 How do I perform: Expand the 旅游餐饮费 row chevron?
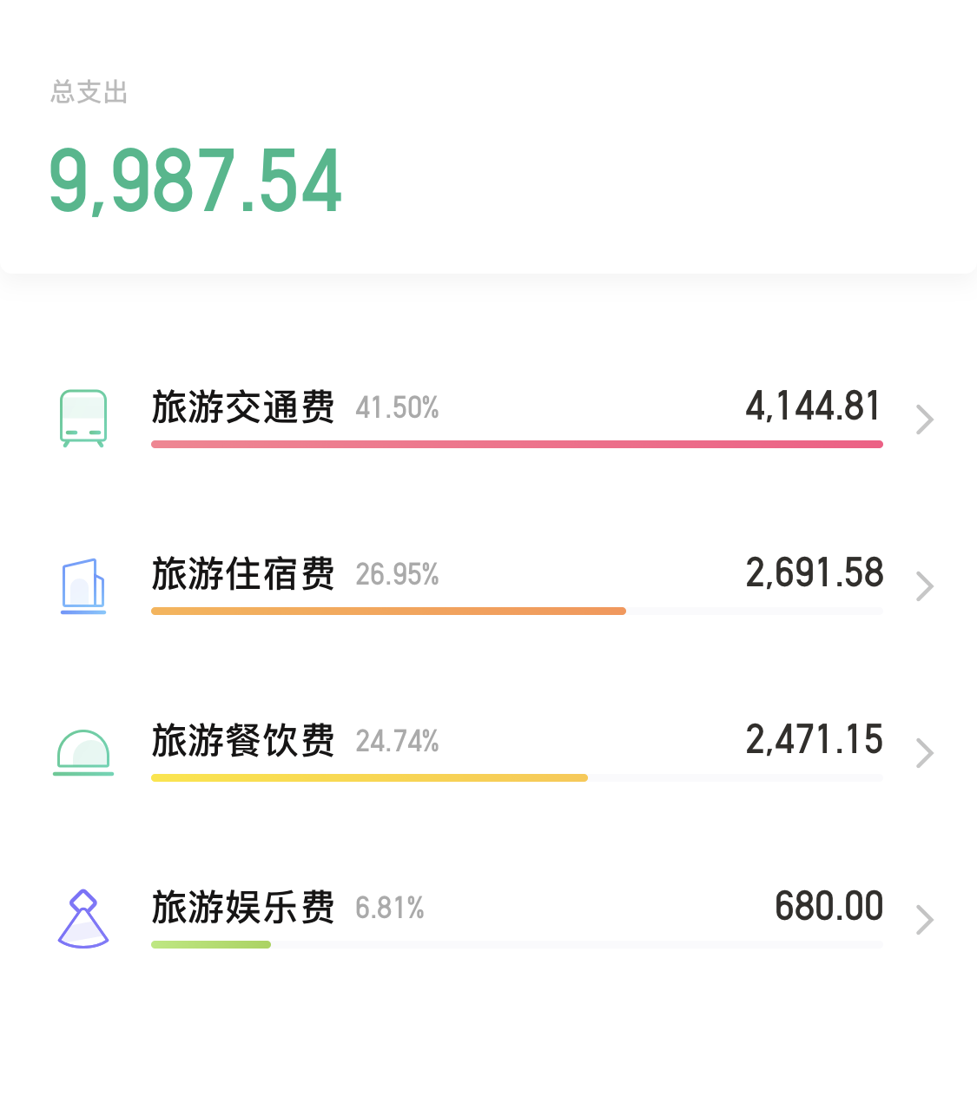point(924,753)
